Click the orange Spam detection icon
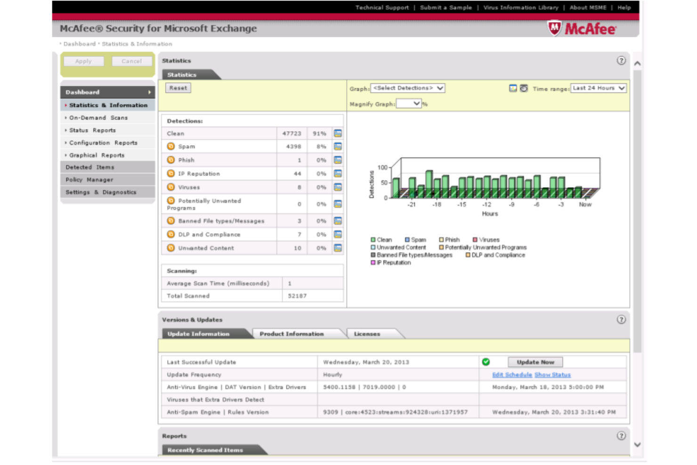This screenshot has height=465, width=697. click(171, 147)
